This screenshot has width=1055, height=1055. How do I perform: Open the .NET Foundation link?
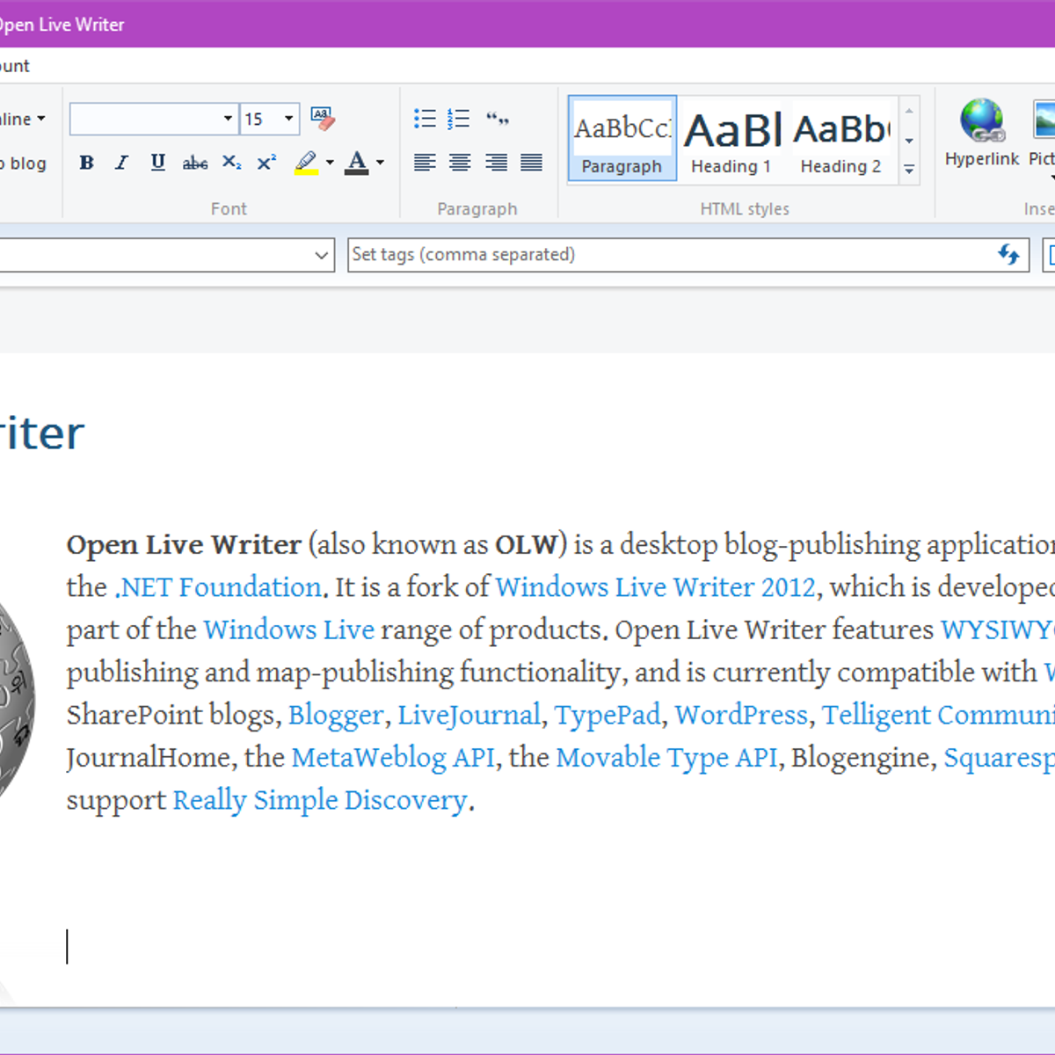(x=219, y=587)
